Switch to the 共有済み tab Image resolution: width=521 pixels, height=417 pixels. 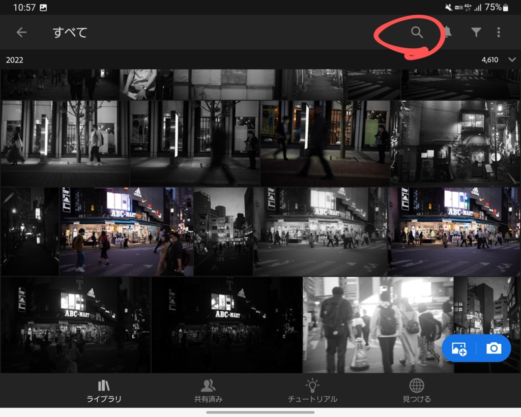[x=208, y=391]
